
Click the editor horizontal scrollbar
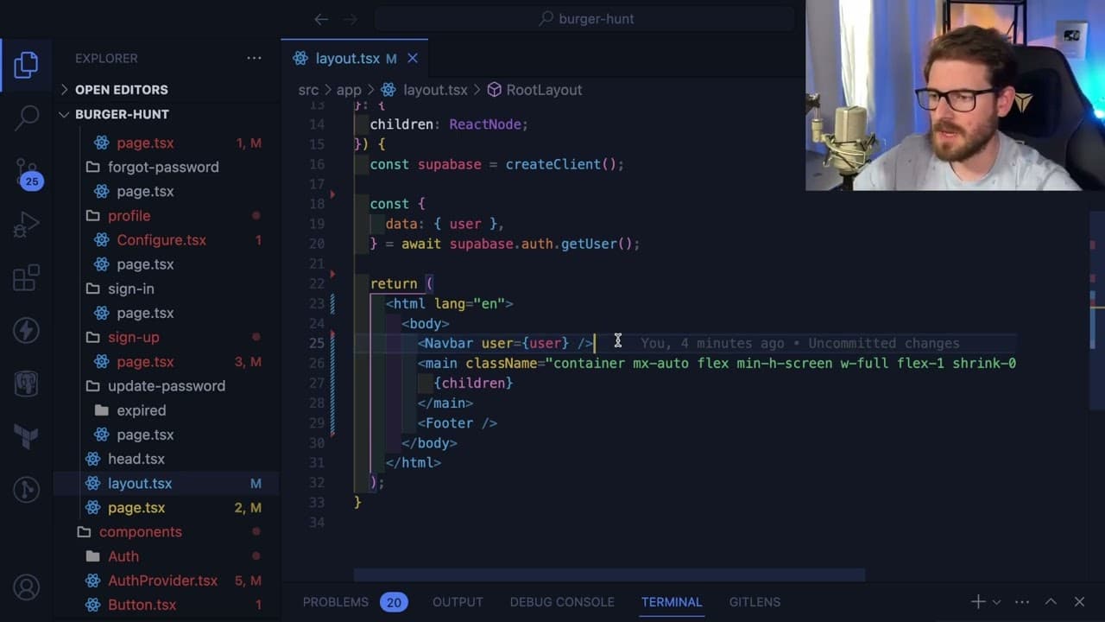pos(609,574)
